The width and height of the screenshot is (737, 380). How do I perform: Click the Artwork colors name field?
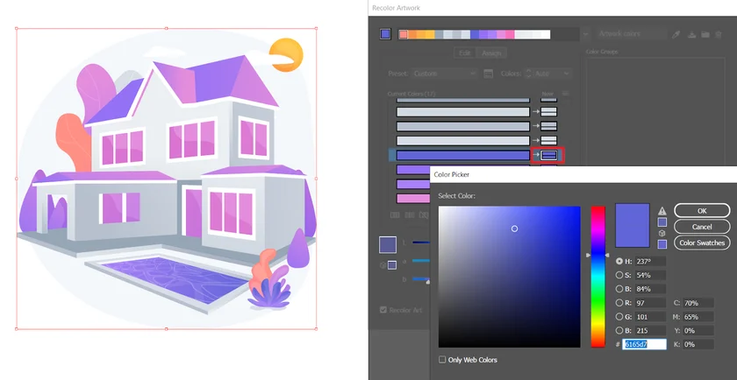[631, 34]
